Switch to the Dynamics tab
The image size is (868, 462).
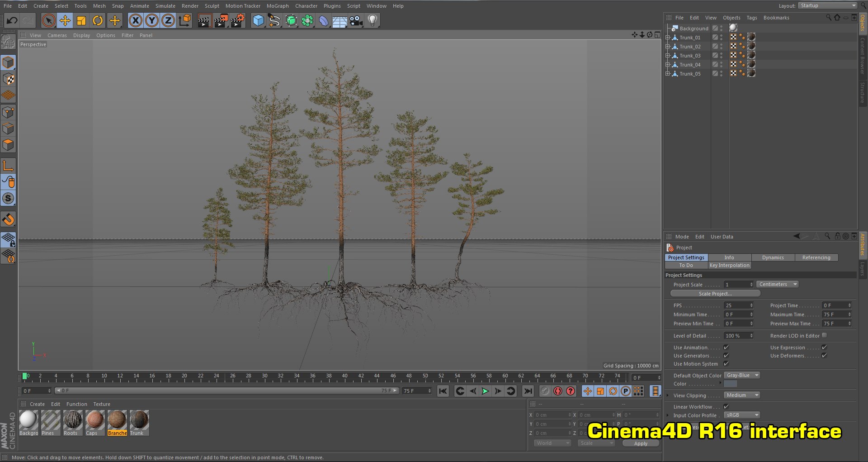click(773, 257)
